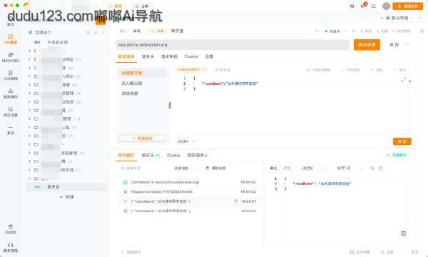The width and height of the screenshot is (428, 257).
Task: Open the 全部消息 filter dropdown
Action: 184,168
